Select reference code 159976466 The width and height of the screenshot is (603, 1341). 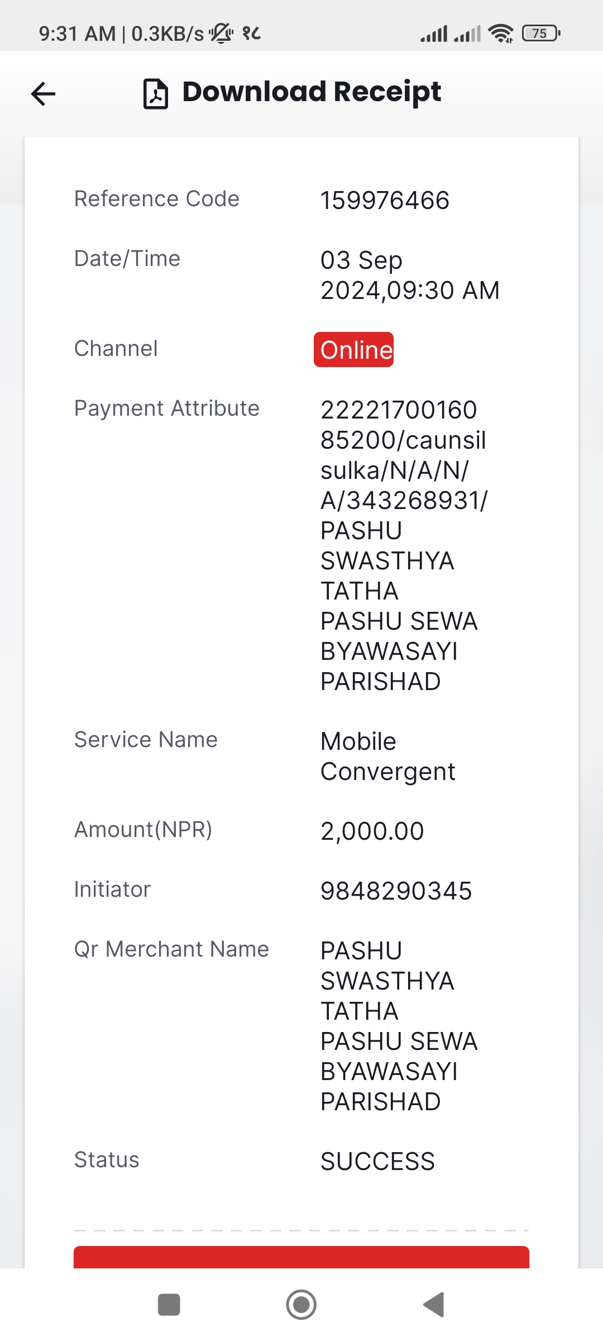[x=385, y=201]
